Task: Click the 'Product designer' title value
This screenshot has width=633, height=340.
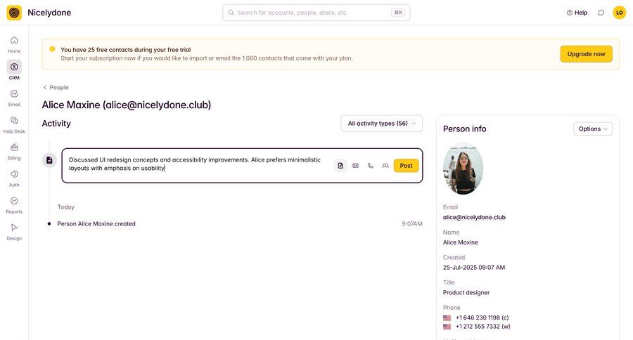Action: 466,292
